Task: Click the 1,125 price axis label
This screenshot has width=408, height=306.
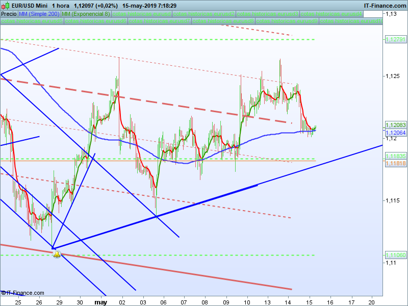Action: (x=393, y=76)
